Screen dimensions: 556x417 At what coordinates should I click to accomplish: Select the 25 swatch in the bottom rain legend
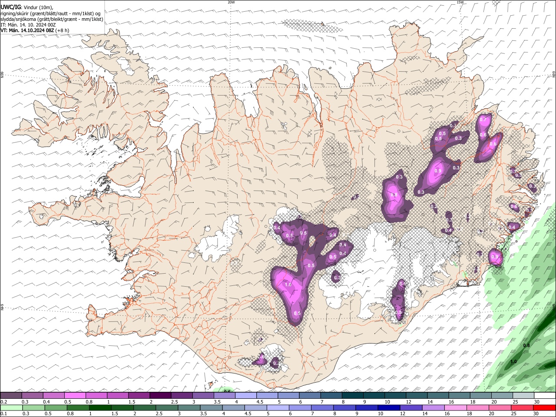(522, 408)
